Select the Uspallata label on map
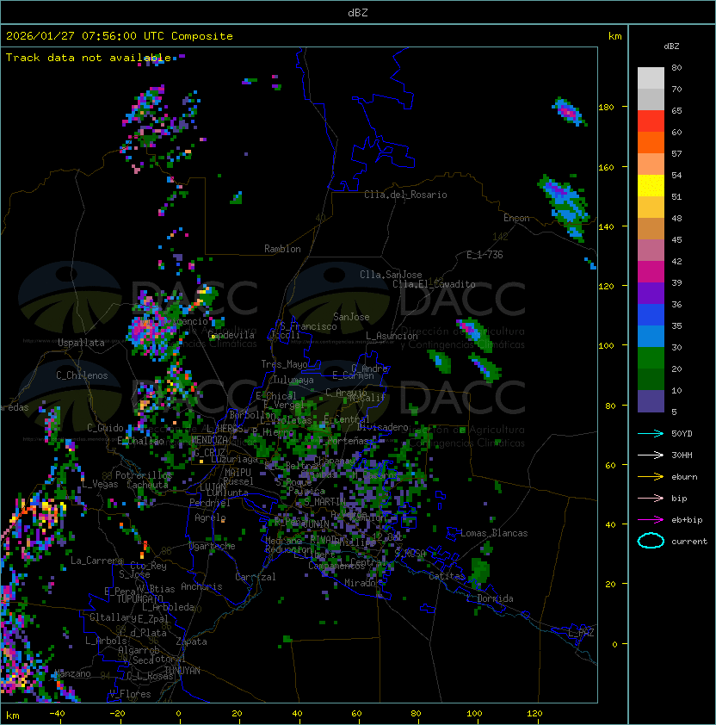 coord(81,343)
